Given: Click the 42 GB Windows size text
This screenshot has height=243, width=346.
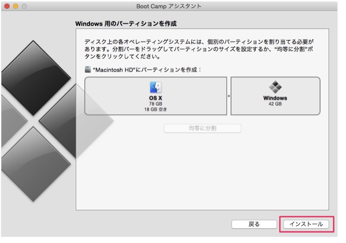Looking at the screenshot, I should click(x=275, y=104).
